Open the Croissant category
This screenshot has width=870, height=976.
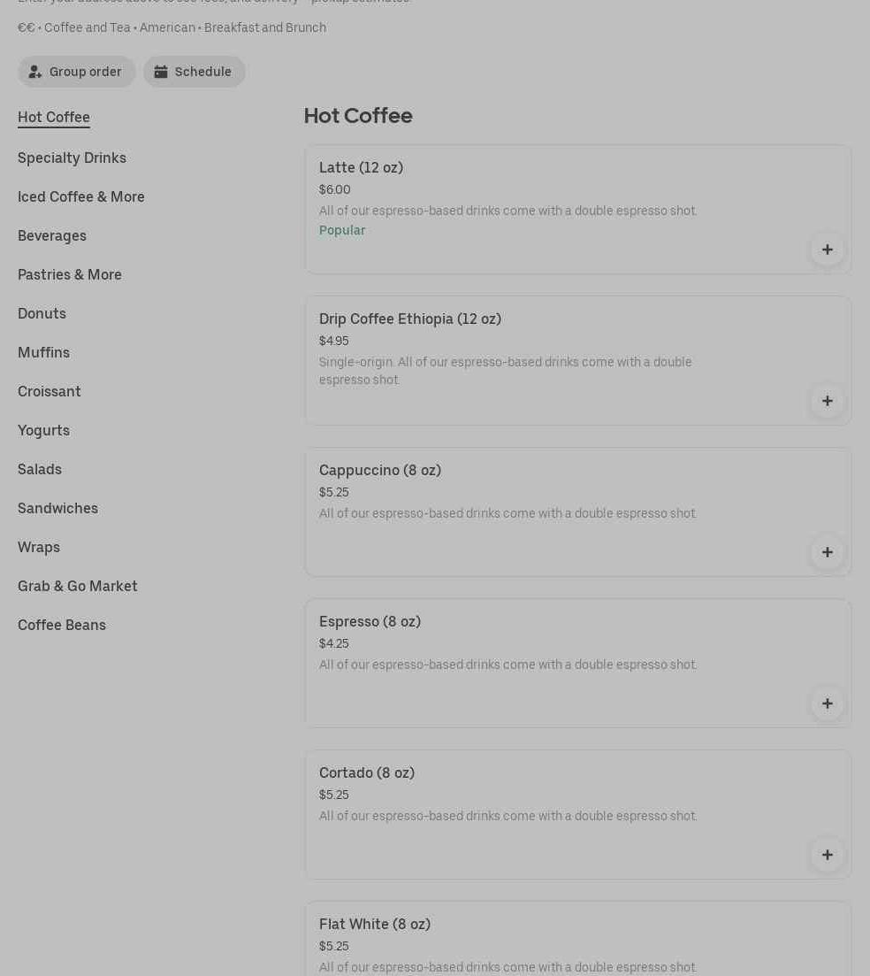(50, 391)
